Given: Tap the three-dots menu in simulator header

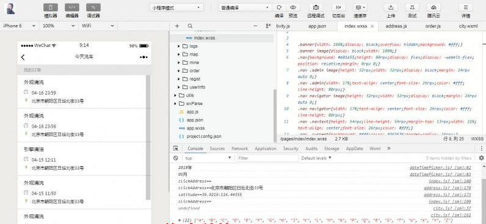Looking at the screenshot, I should (x=143, y=57).
